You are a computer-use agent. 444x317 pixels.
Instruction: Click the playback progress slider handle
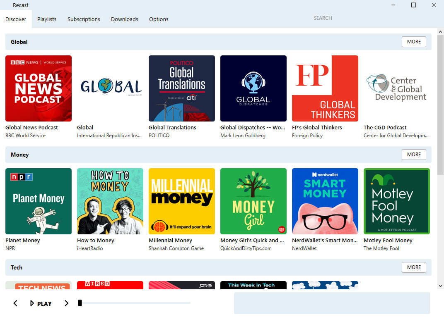80,303
